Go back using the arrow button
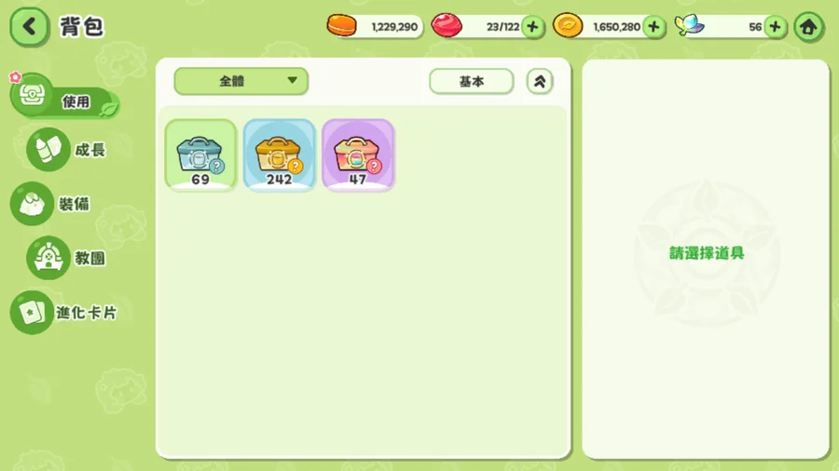This screenshot has width=839, height=471. click(x=30, y=26)
